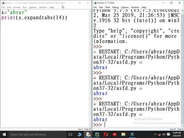The image size is (184, 138).
Task: Click the last abrar output in shell
Action: [100, 120]
